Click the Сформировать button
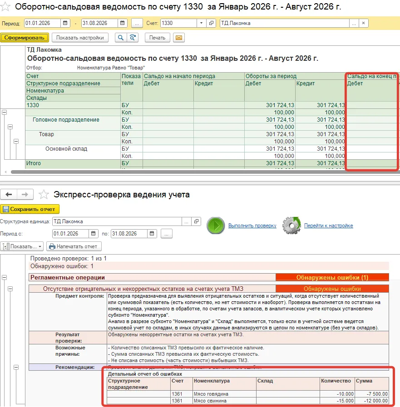This screenshot has width=400, height=407. [25, 38]
